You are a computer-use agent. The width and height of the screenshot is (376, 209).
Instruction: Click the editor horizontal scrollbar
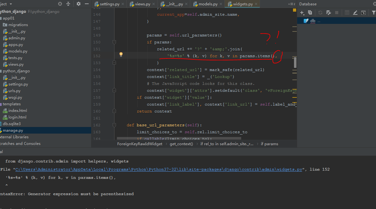pyautogui.click(x=179, y=138)
